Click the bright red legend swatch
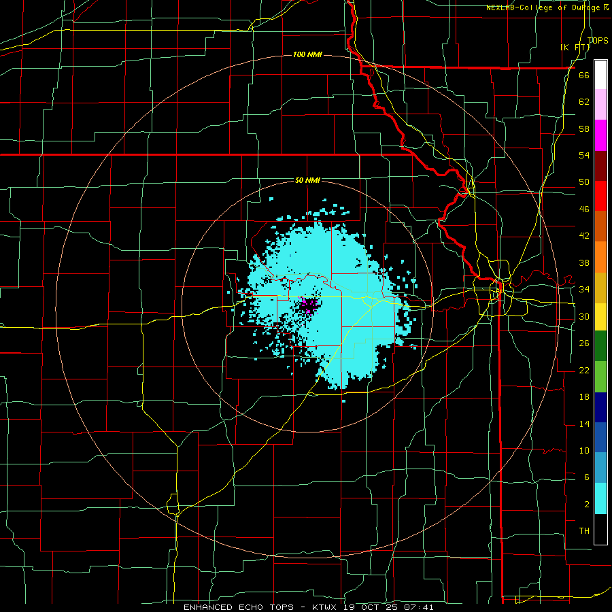This screenshot has height=612, width=612. tap(600, 196)
